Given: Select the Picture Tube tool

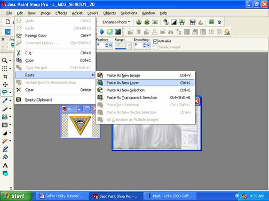Looking at the screenshot, I should tap(5, 149).
